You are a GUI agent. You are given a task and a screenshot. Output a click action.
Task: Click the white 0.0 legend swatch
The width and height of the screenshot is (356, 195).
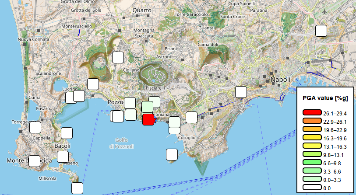click(312, 187)
